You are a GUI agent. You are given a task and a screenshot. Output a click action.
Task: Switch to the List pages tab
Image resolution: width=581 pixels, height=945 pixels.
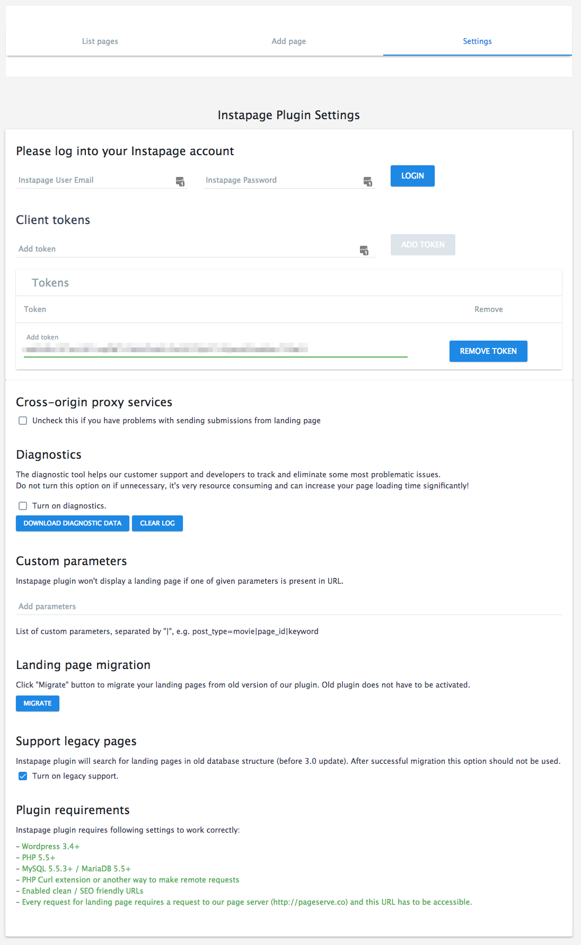(x=100, y=41)
